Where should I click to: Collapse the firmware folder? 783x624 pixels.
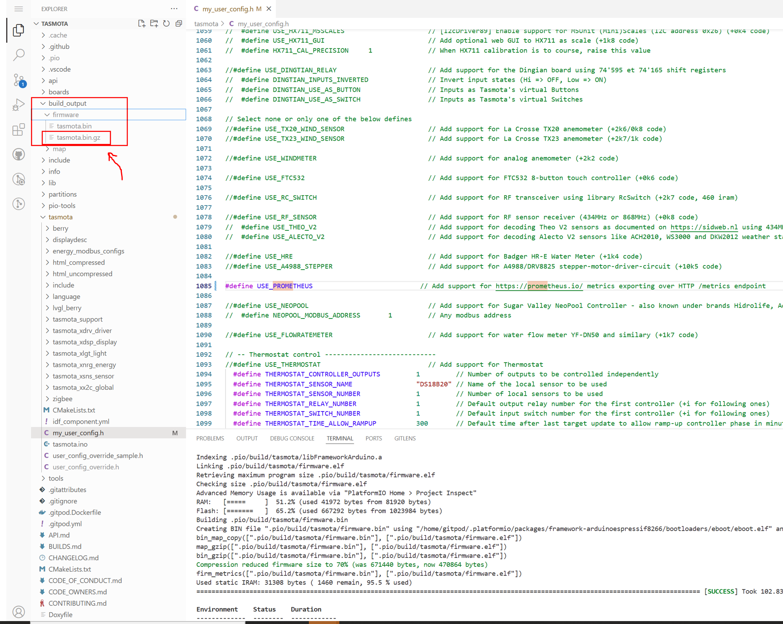click(x=66, y=114)
